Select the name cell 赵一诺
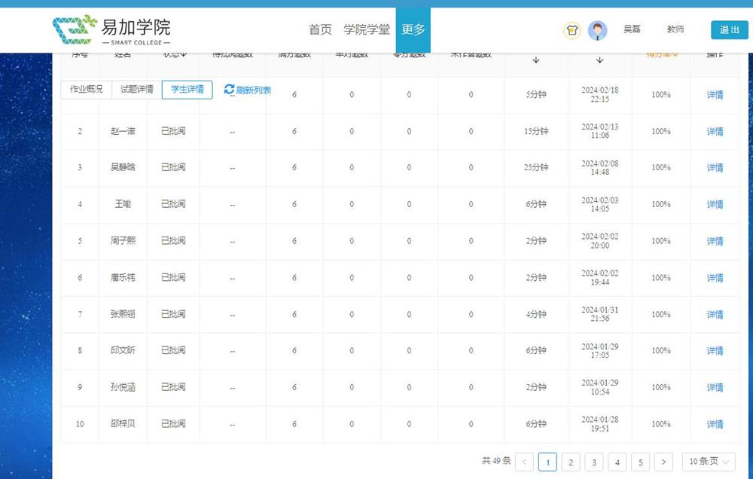 [x=123, y=131]
